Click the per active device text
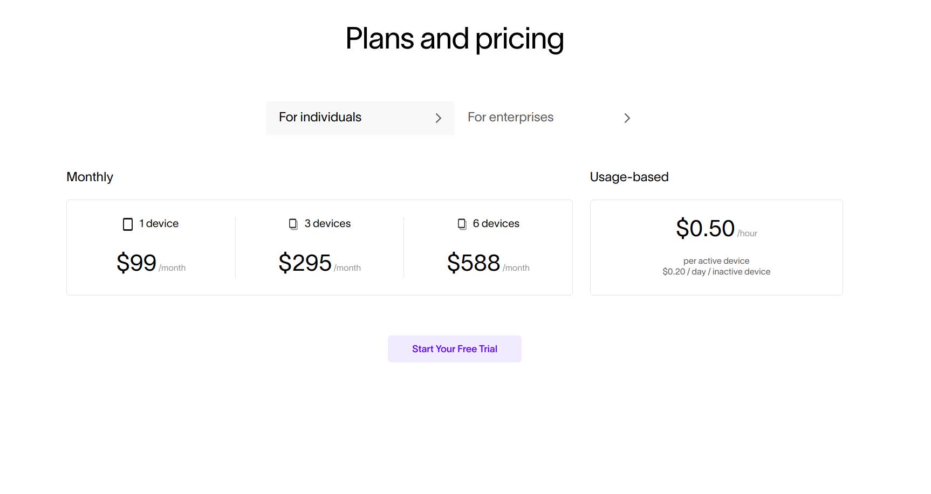Screen dimensions: 931x494 coord(716,261)
